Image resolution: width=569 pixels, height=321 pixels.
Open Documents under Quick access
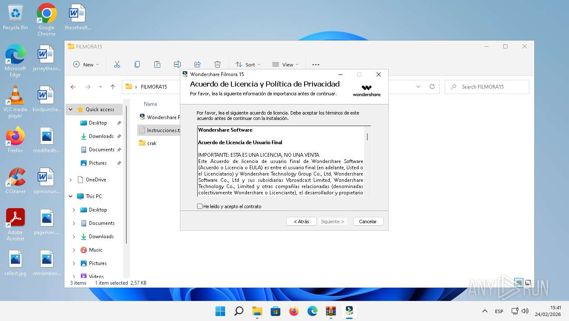[102, 150]
